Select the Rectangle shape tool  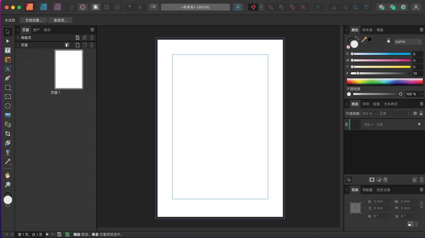pos(8,88)
